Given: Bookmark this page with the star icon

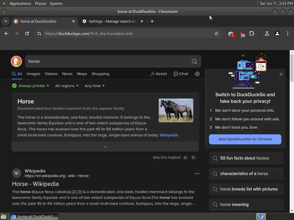Looking at the screenshot, I should pyautogui.click(x=216, y=34).
